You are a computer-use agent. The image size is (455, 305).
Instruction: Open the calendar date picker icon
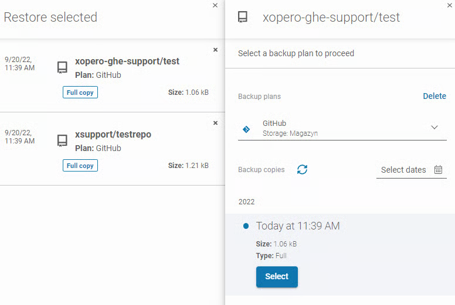[x=438, y=170]
